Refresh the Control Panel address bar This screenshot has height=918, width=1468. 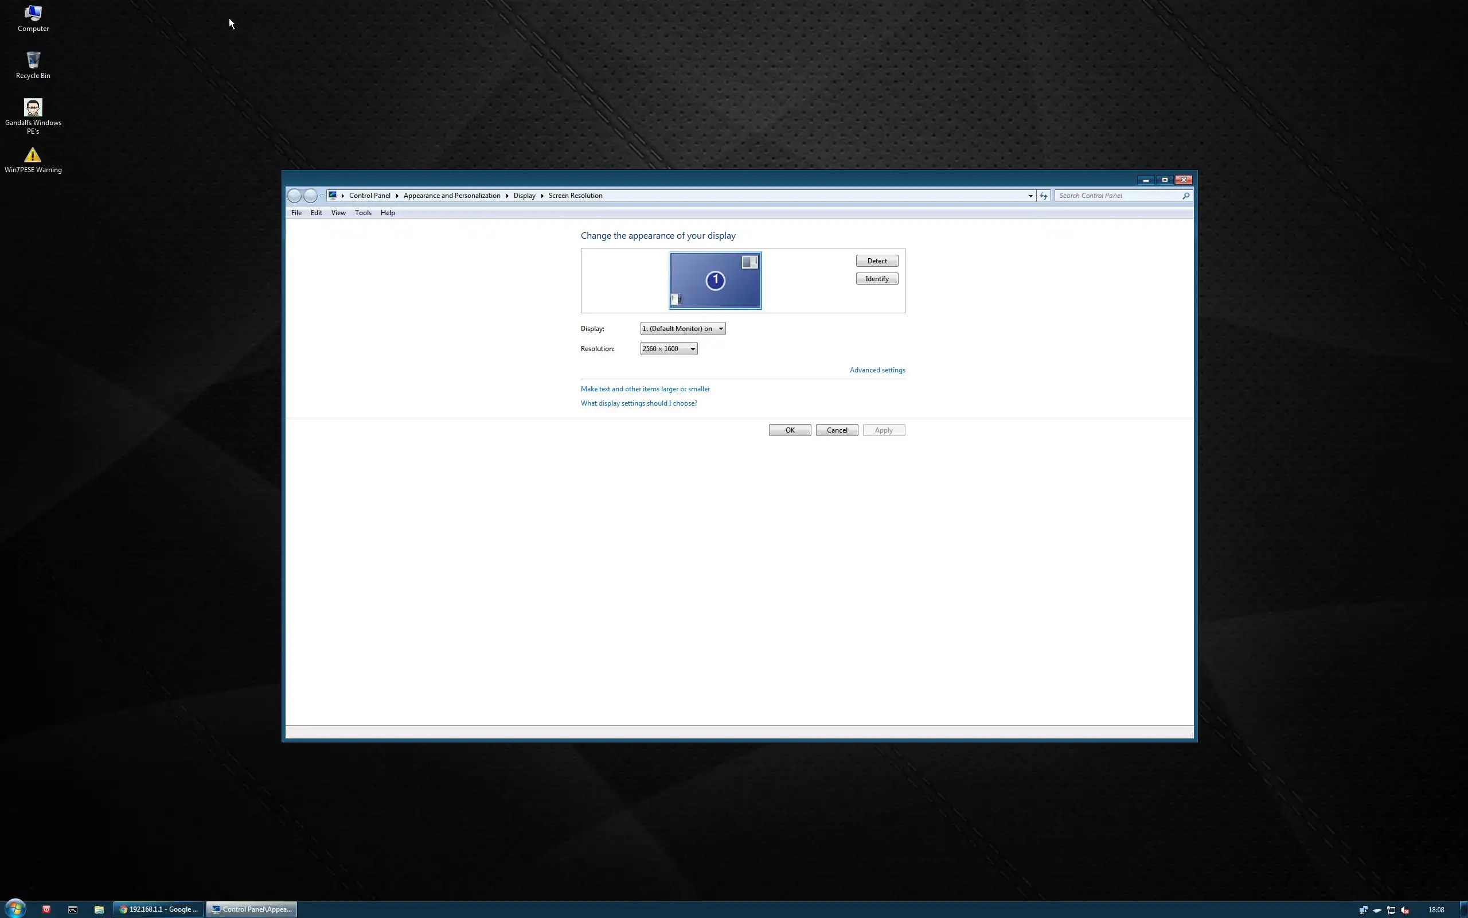(x=1044, y=196)
